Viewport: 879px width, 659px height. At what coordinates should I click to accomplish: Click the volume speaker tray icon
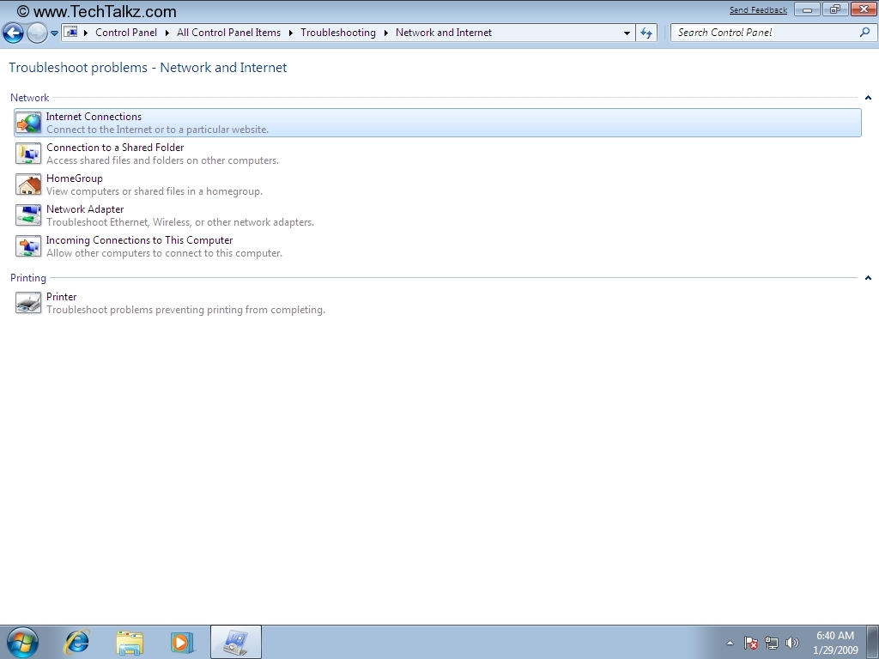tap(791, 643)
